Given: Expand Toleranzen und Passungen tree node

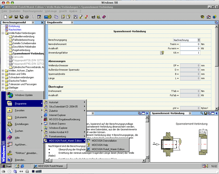Looking at the screenshot, I should pyautogui.click(x=3, y=84).
